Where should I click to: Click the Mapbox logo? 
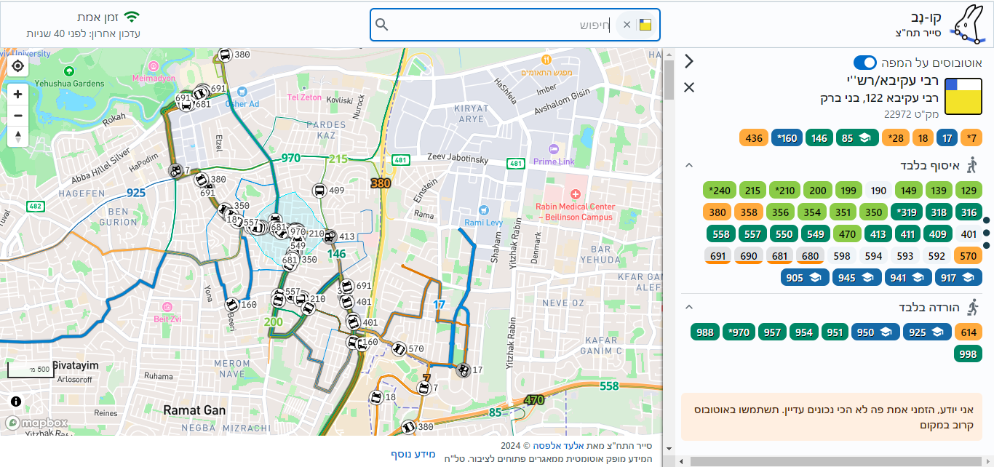click(x=37, y=423)
